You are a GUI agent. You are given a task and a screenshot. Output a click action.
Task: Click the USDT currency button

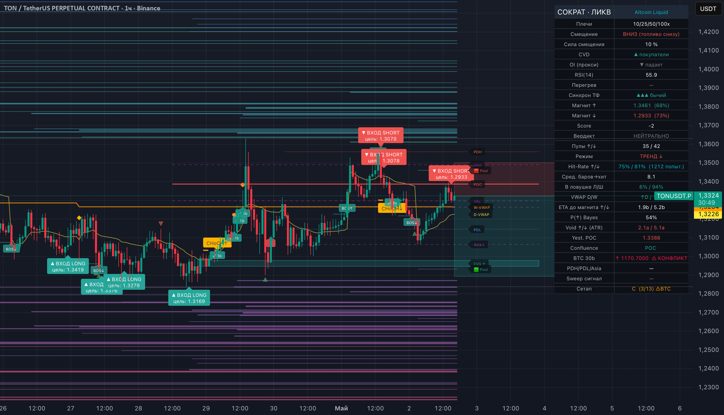pos(708,9)
